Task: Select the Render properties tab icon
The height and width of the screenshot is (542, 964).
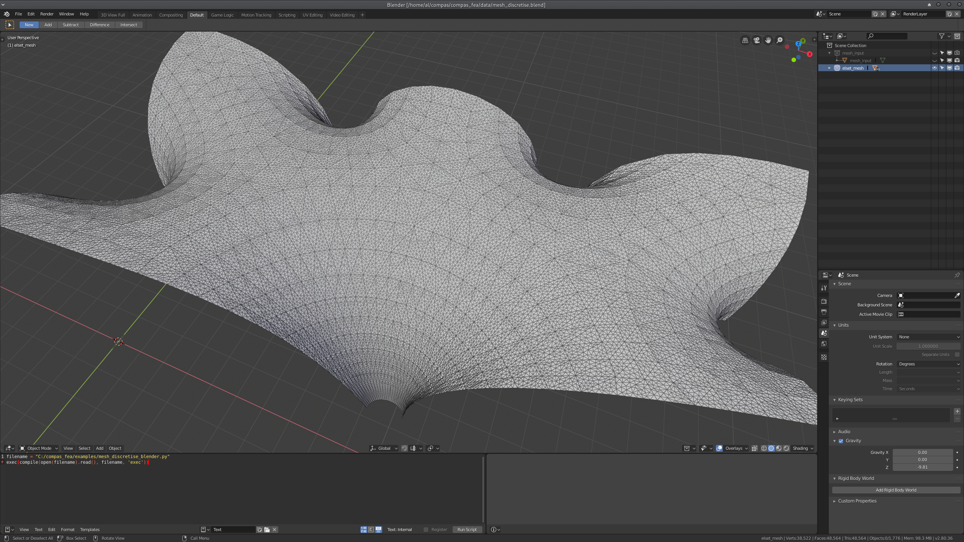Action: [x=824, y=301]
